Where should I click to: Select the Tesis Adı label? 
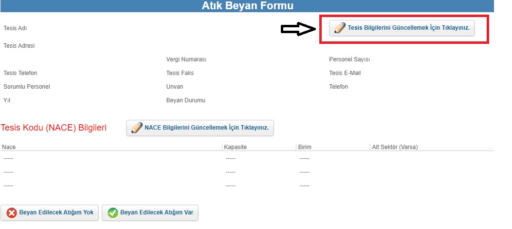pos(15,28)
